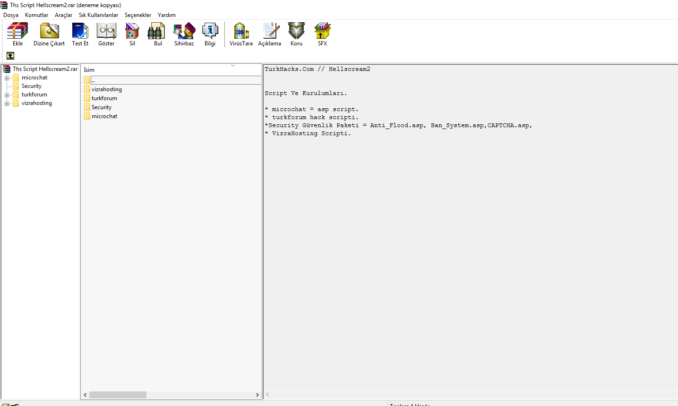Run Test Et on the archive
The image size is (678, 406).
[80, 31]
